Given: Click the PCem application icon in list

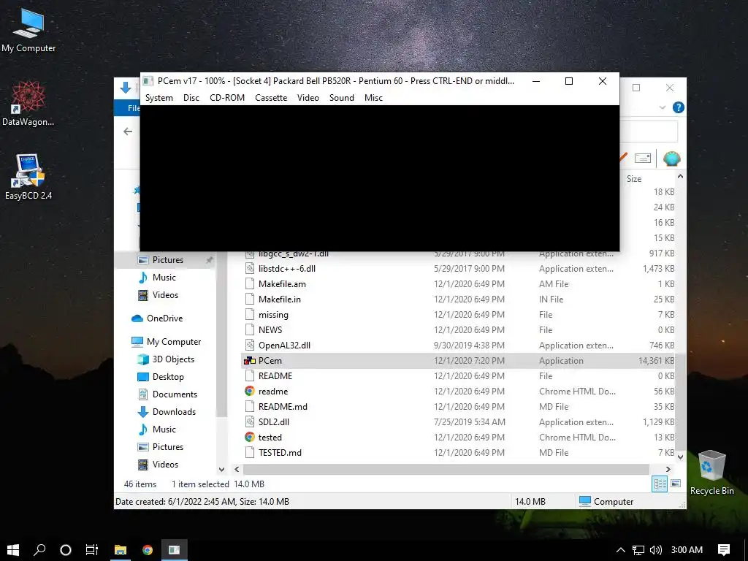Looking at the screenshot, I should pyautogui.click(x=250, y=361).
